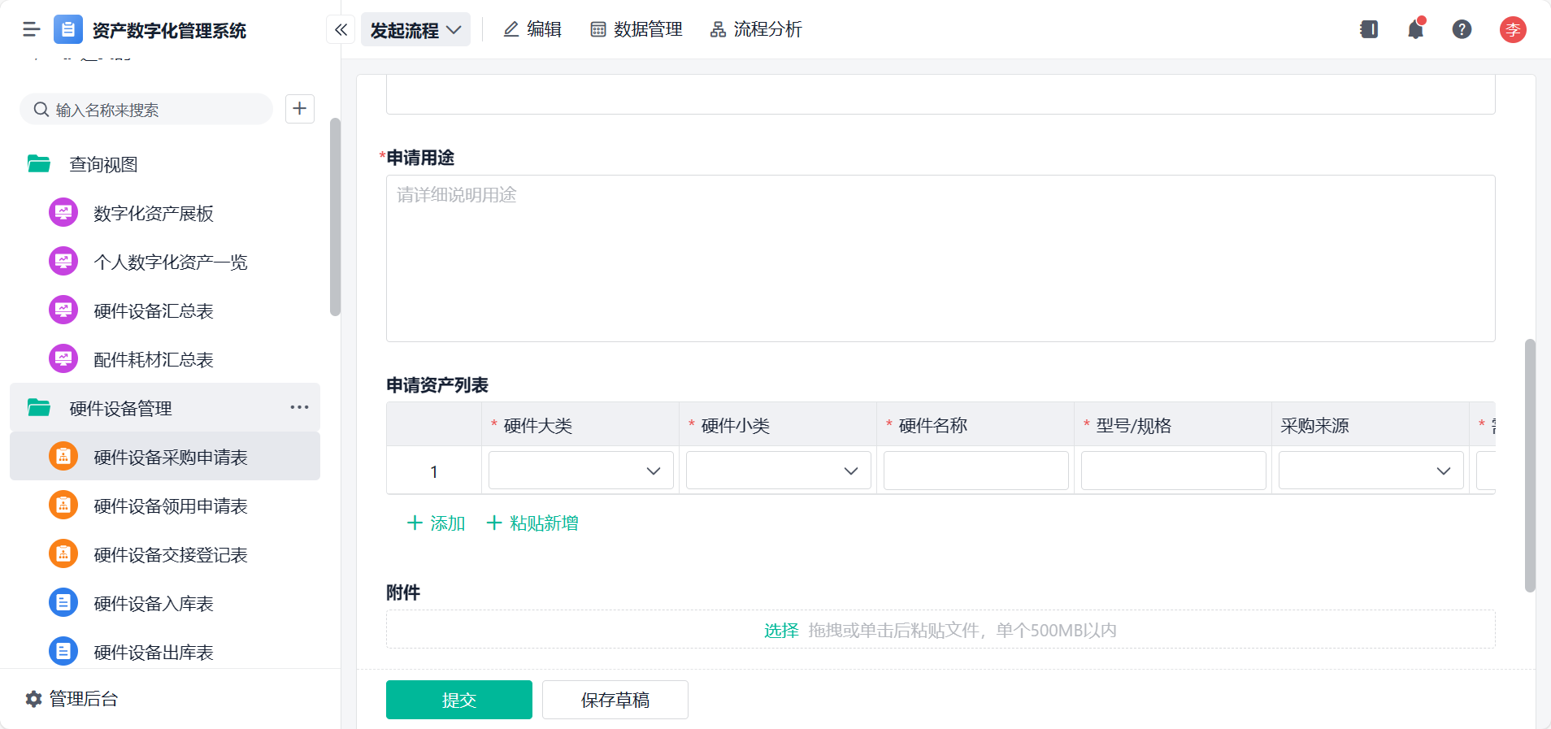This screenshot has width=1551, height=729.
Task: Click the notebook icon in top bar
Action: (1369, 30)
